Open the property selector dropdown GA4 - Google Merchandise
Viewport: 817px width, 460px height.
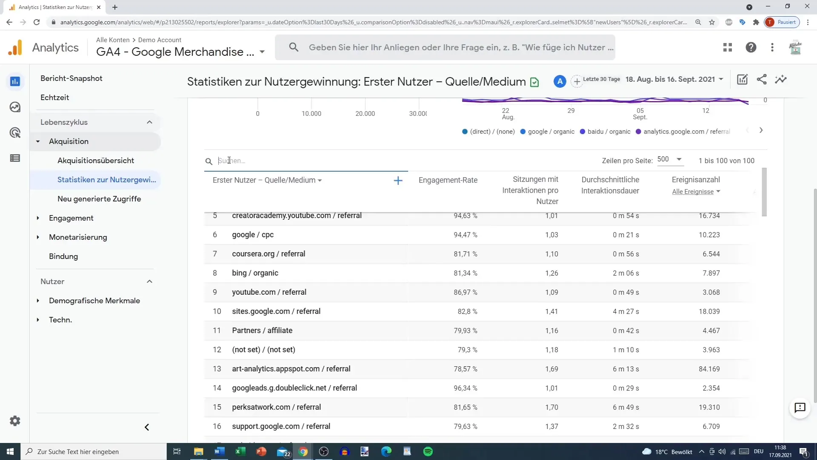181,52
